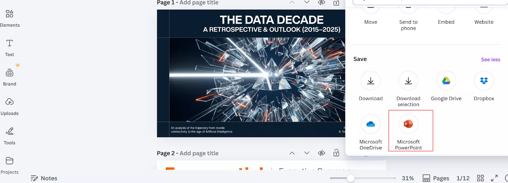
Task: Open the 31% zoom level menu
Action: (x=408, y=178)
